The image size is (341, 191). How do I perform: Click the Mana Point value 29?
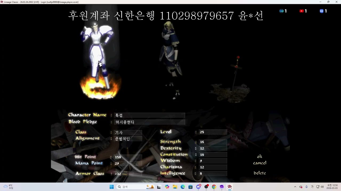[128, 163]
